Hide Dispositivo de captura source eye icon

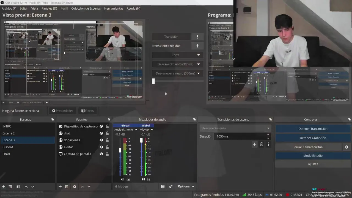pos(101,127)
